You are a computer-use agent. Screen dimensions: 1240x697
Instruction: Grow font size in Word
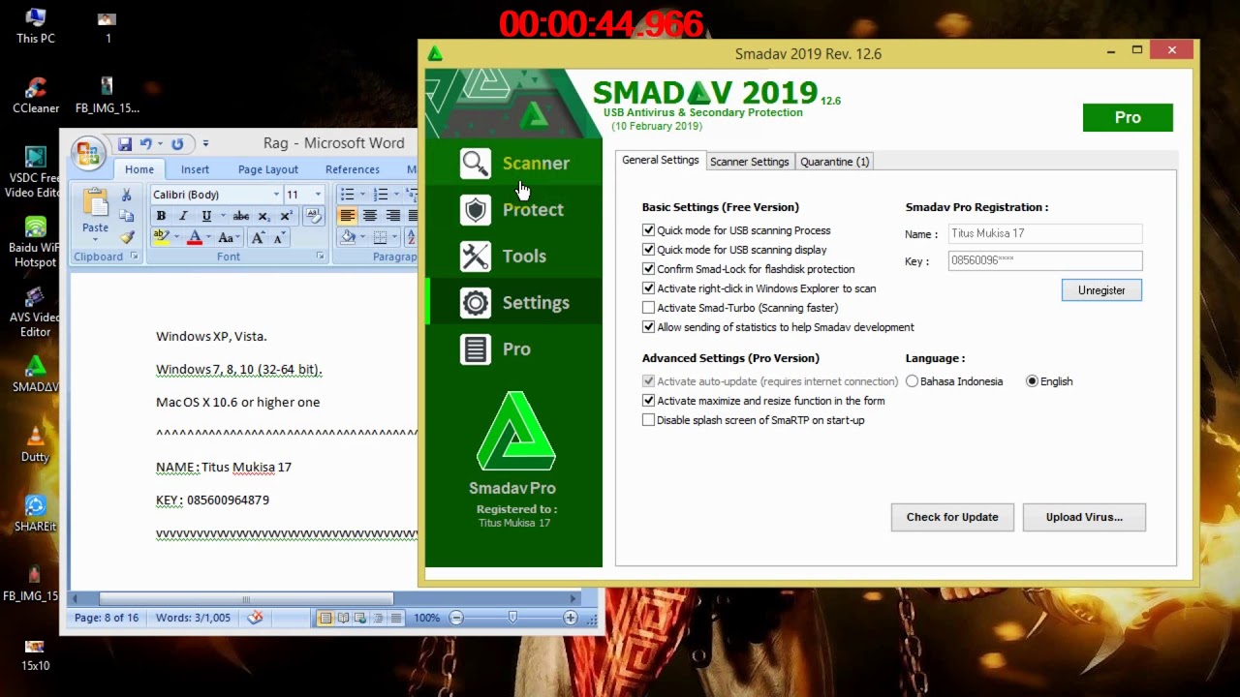pos(259,237)
